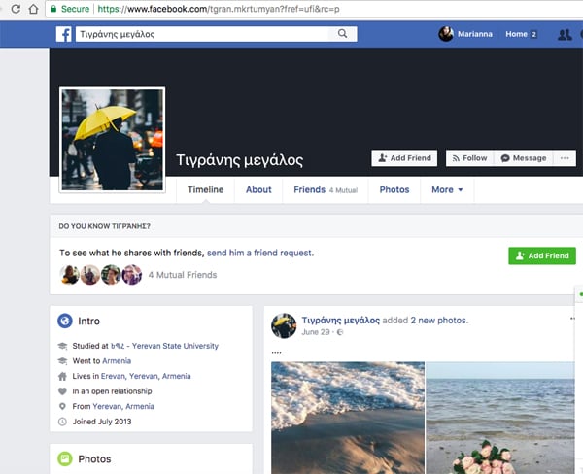Open the post options ellipsis menu
Screen dimensions: 583x474
point(572,320)
